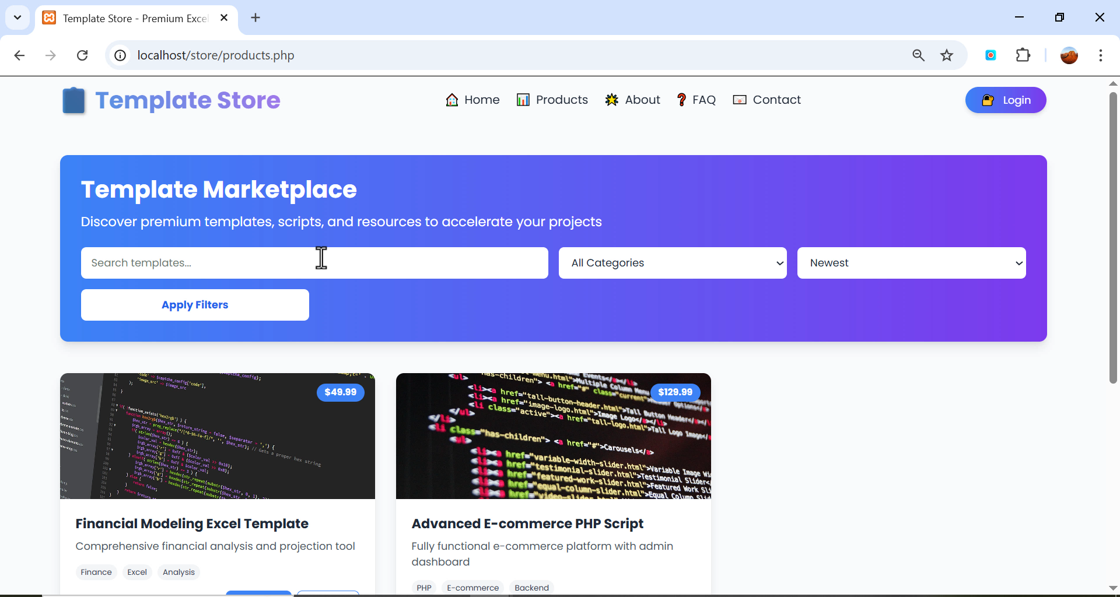This screenshot has height=597, width=1120.
Task: Click the sparkle icon next to About
Action: pos(611,100)
